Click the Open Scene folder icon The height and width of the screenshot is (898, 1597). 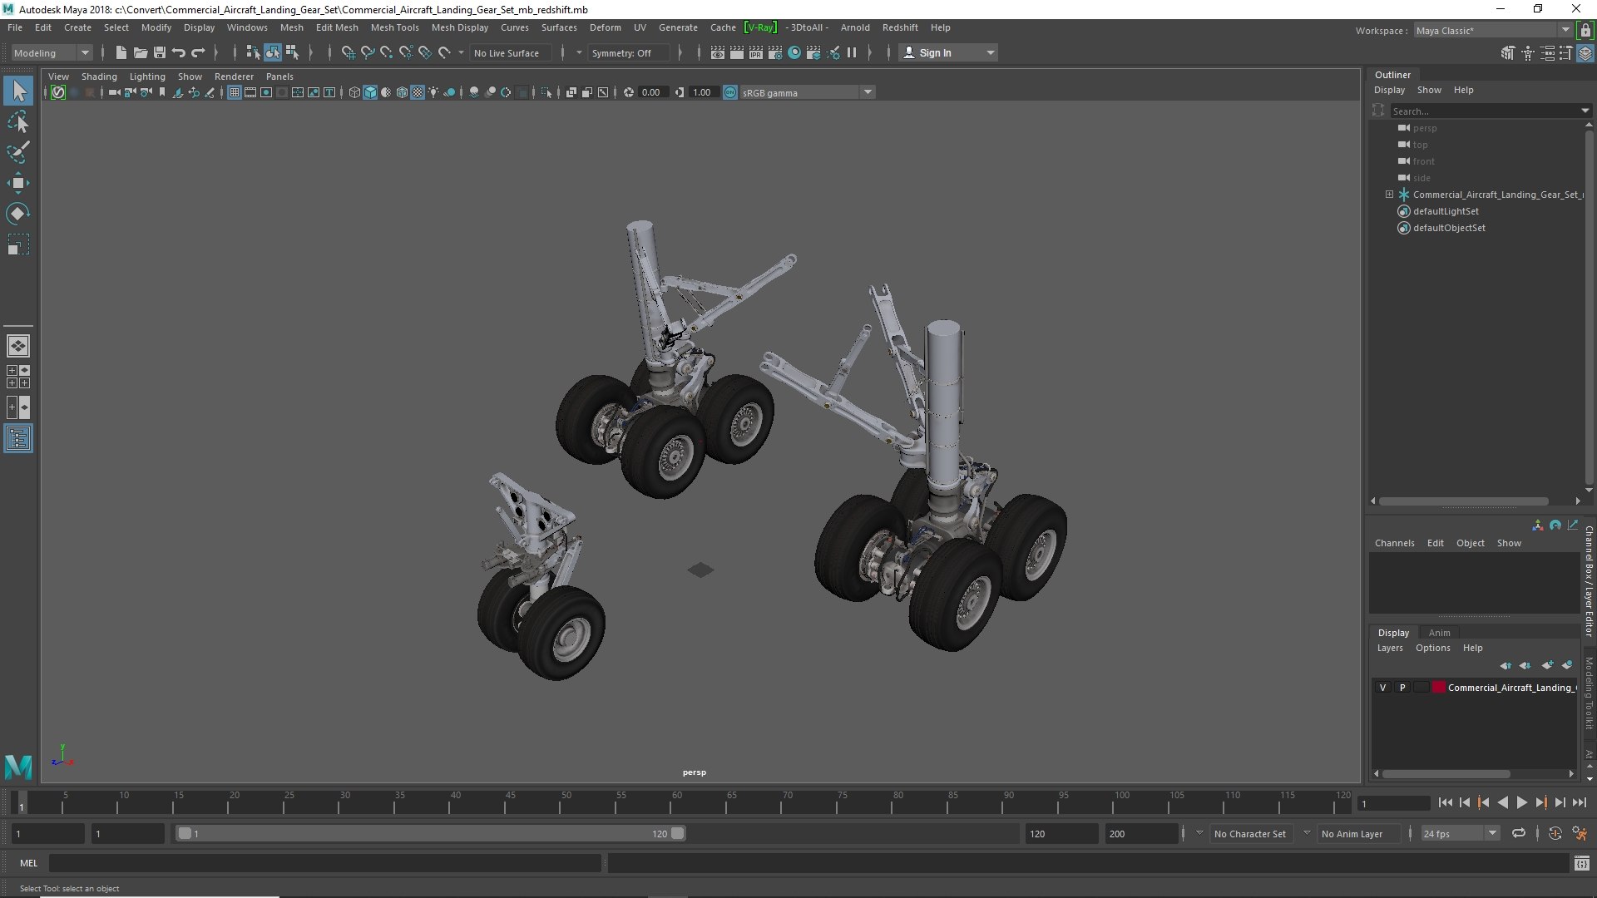tap(141, 52)
